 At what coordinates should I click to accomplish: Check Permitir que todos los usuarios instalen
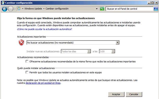[x=27, y=72]
